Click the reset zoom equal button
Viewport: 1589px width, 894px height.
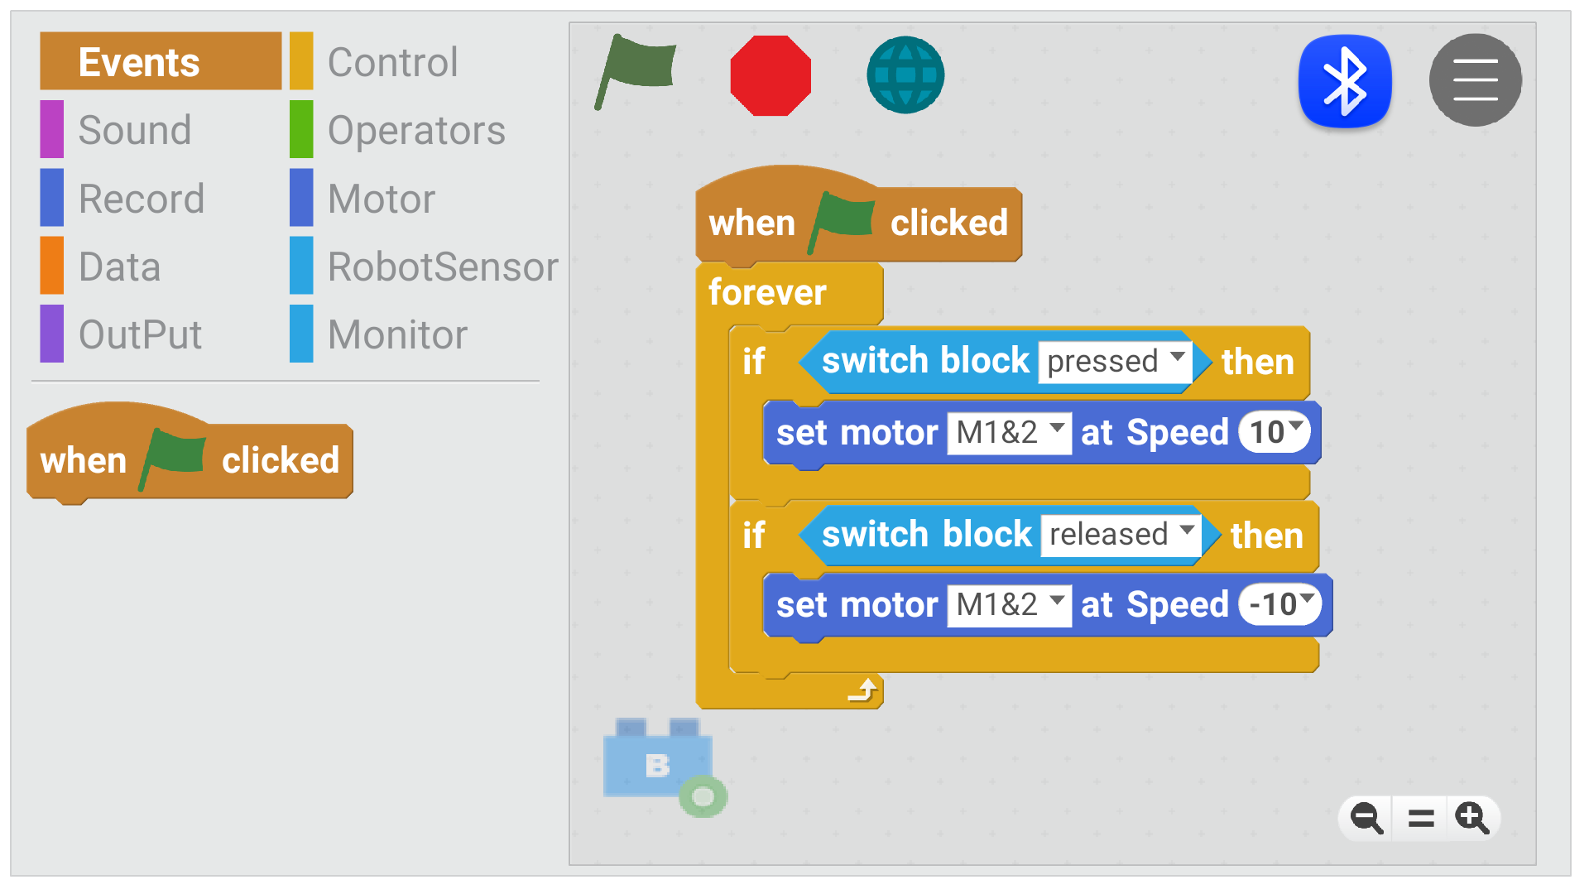click(1417, 818)
